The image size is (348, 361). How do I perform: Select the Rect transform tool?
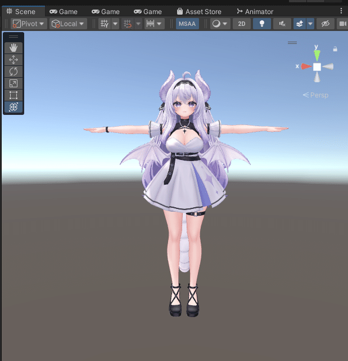13,95
